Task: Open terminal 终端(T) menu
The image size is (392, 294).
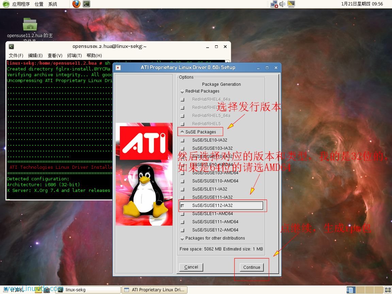Action: point(75,55)
